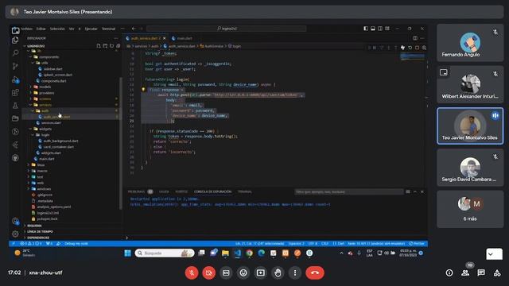Open the Source Control view icon
The image size is (509, 286).
click(15, 66)
